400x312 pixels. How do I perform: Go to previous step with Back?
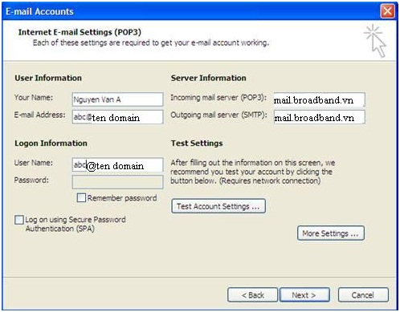(x=252, y=295)
